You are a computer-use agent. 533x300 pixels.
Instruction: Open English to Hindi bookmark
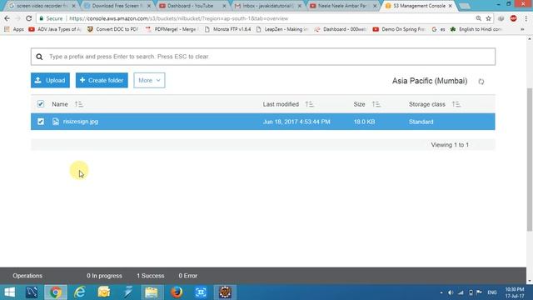(x=476, y=29)
